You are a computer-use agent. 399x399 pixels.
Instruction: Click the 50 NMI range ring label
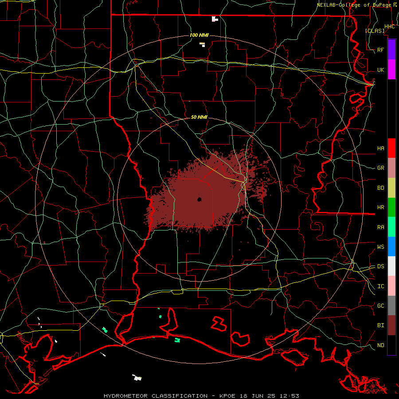point(199,117)
